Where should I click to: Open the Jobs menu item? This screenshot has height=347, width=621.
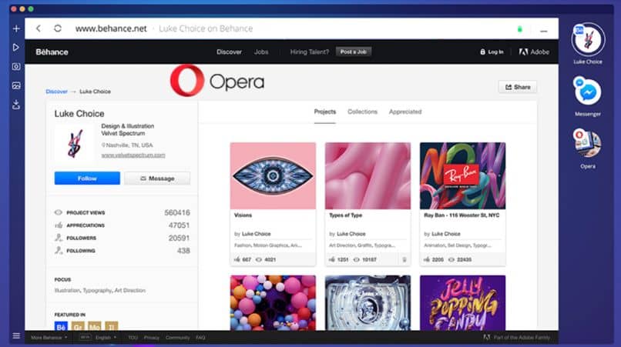261,52
